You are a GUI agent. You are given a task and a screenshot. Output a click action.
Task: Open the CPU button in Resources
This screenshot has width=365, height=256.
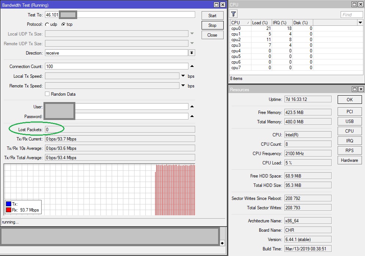click(350, 131)
